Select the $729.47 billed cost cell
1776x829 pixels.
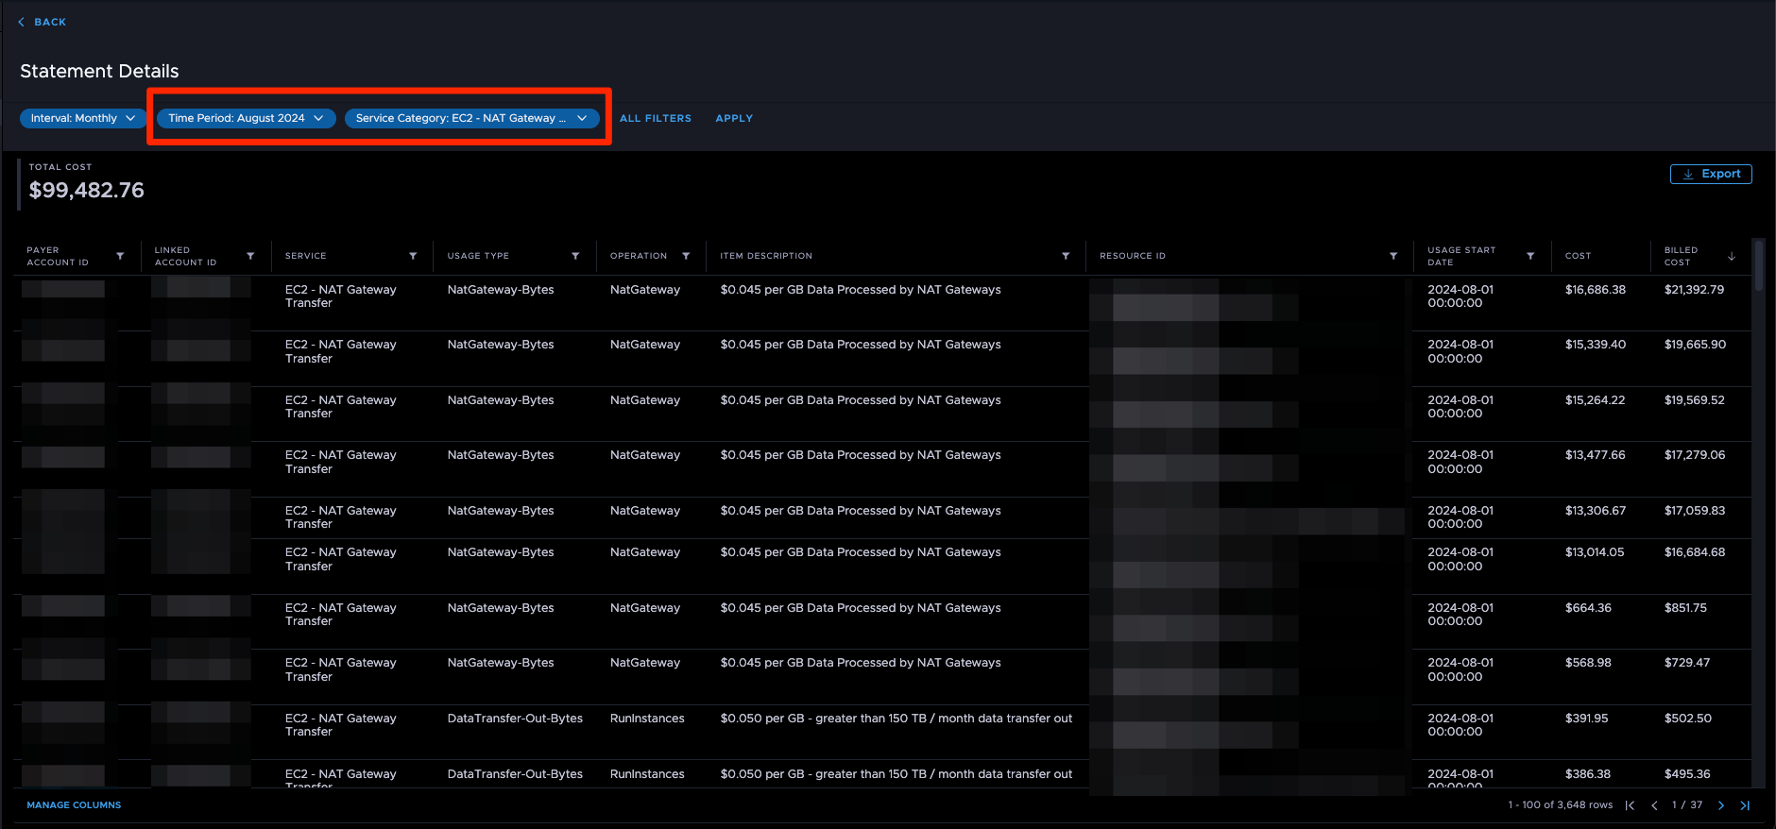[x=1687, y=663]
